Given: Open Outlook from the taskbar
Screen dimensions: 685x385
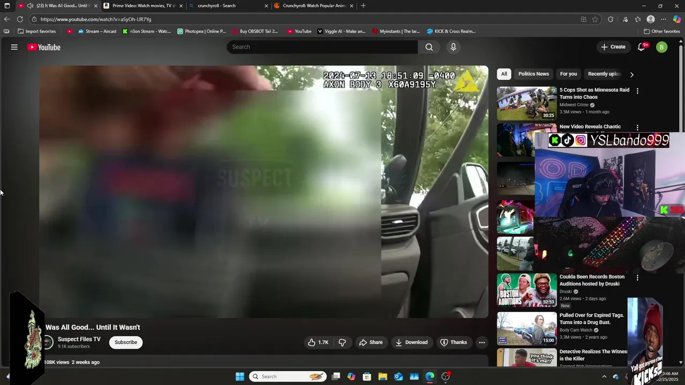Looking at the screenshot, I should click(398, 376).
